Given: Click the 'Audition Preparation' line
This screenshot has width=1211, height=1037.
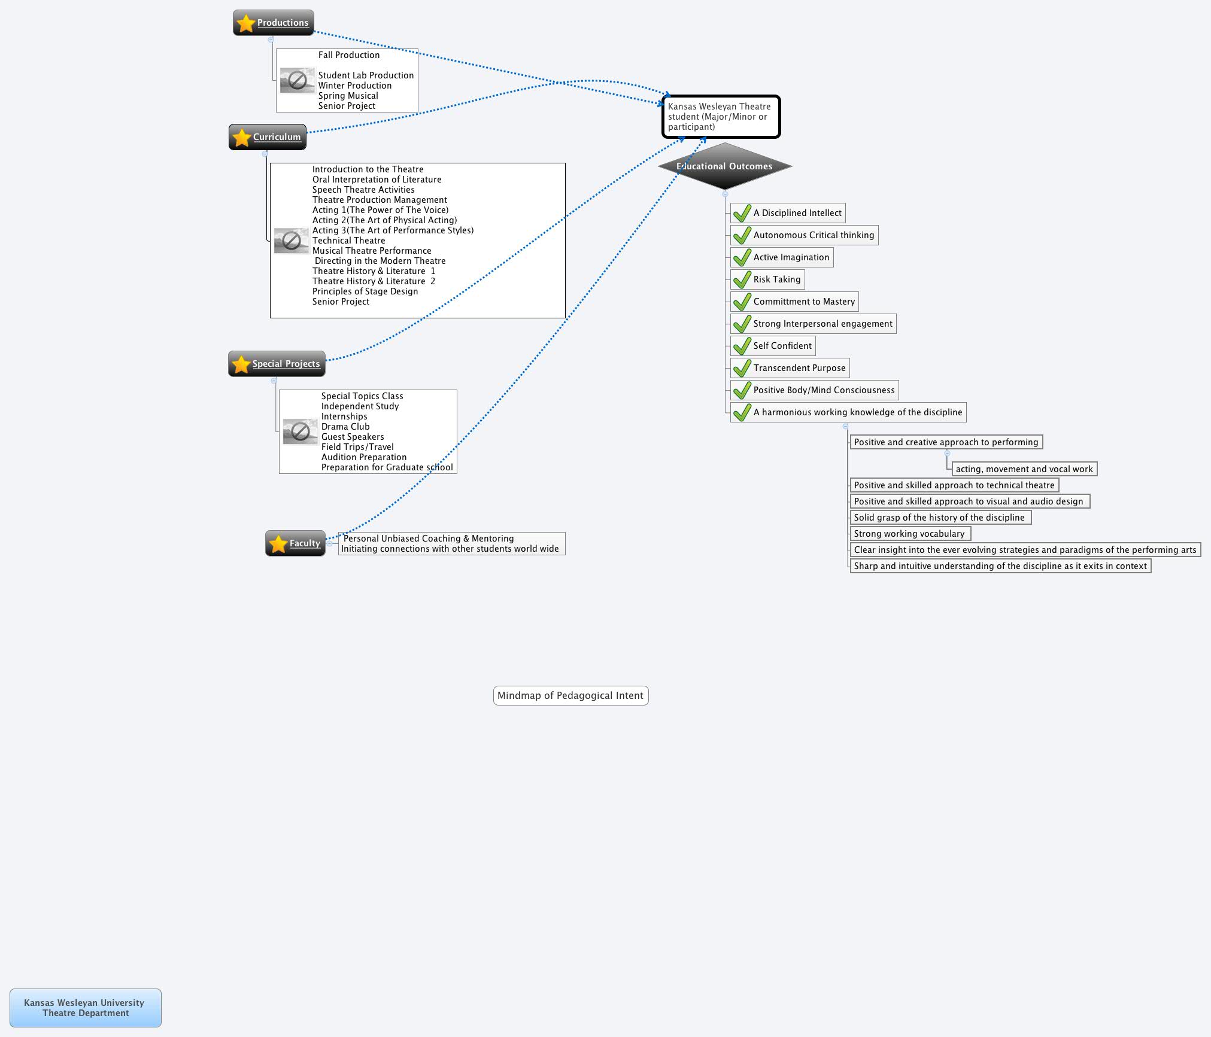Looking at the screenshot, I should [x=364, y=457].
